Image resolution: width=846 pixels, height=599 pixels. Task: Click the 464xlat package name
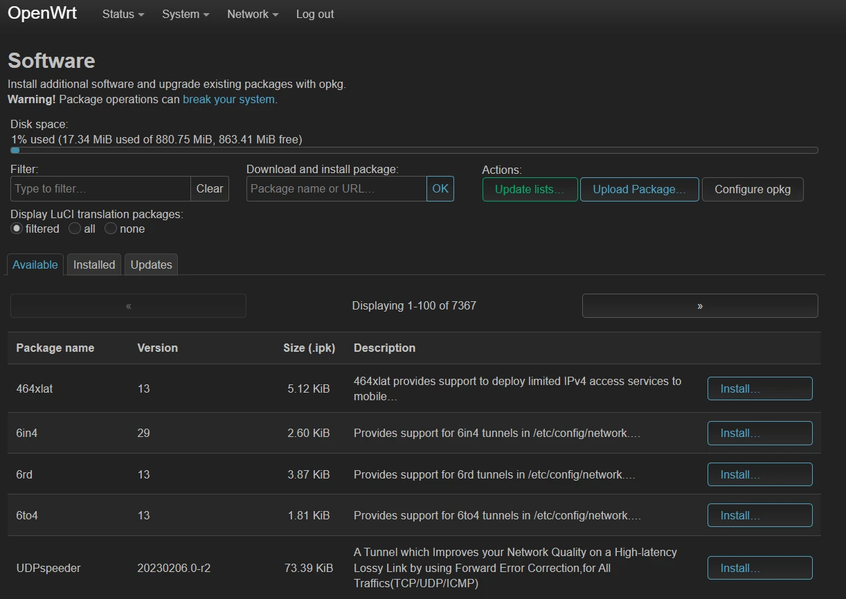coord(35,388)
